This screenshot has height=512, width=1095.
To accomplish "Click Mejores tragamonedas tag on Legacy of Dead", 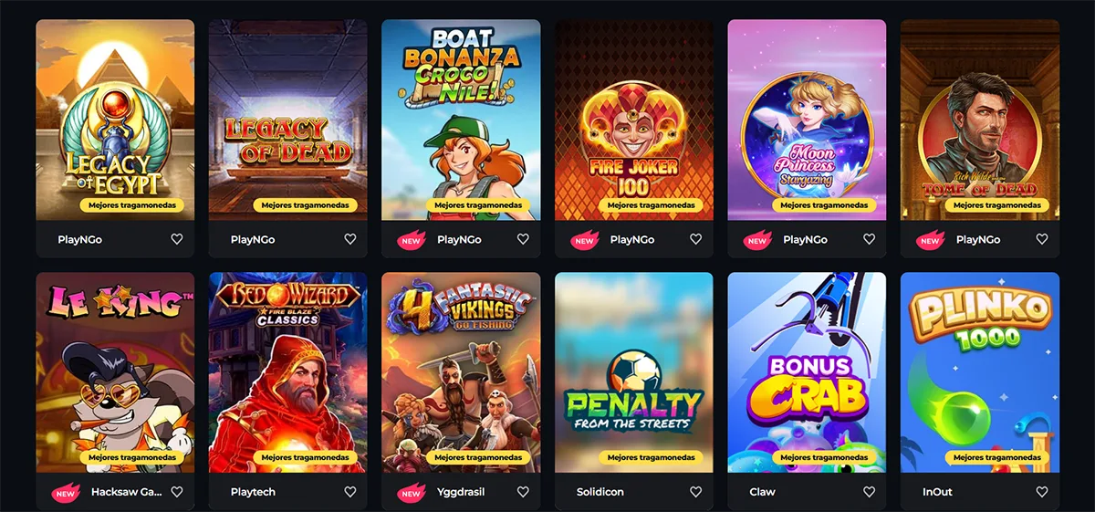I will coord(305,205).
